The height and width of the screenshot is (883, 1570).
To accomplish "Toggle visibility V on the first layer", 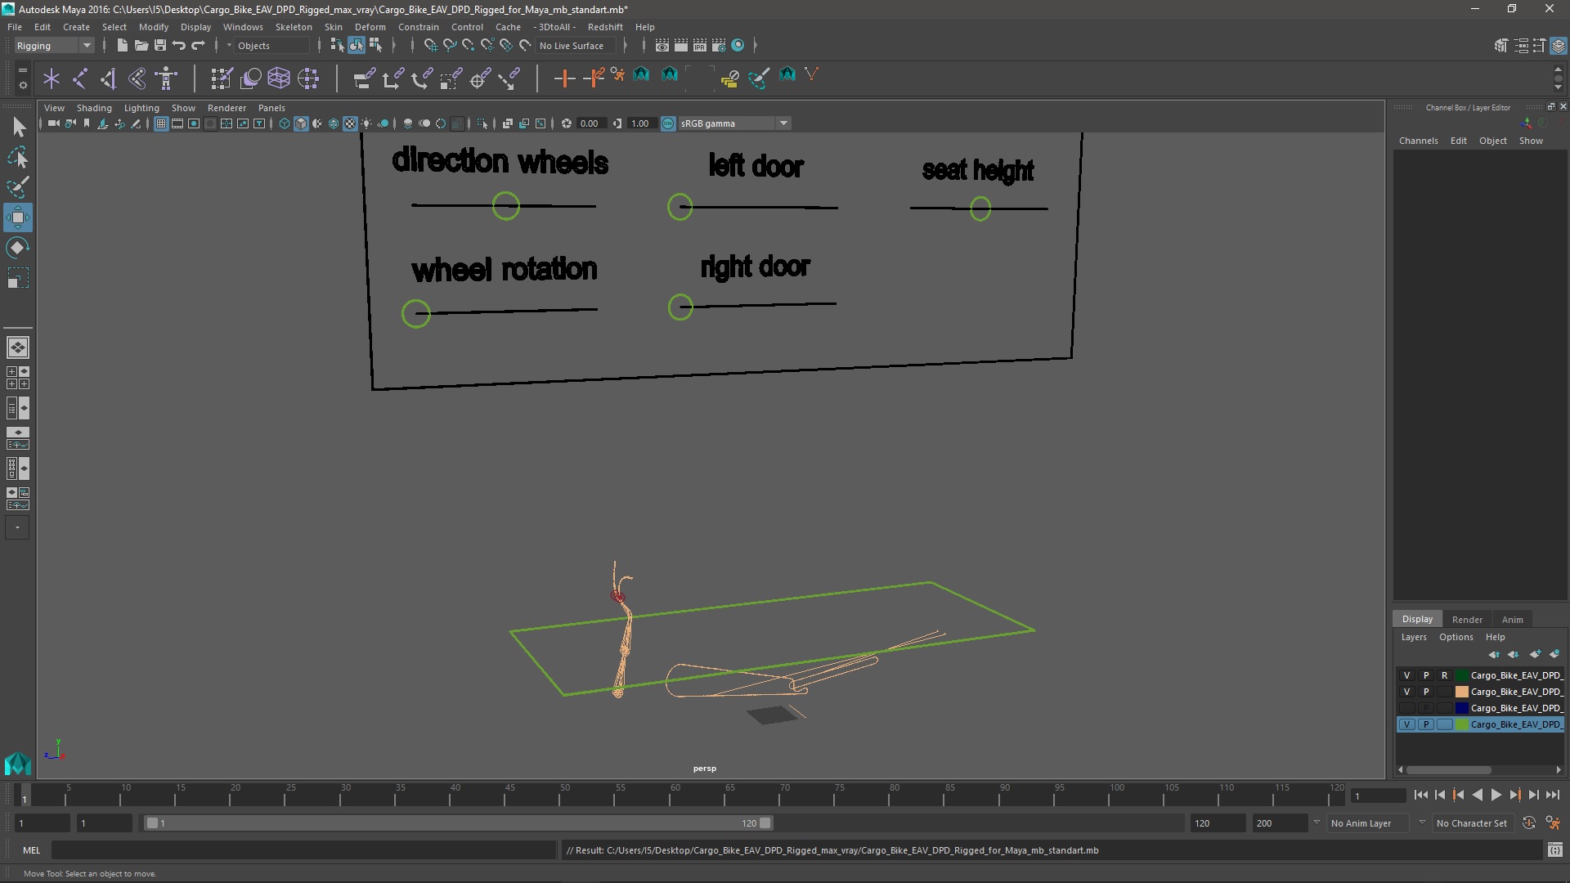I will pos(1407,675).
